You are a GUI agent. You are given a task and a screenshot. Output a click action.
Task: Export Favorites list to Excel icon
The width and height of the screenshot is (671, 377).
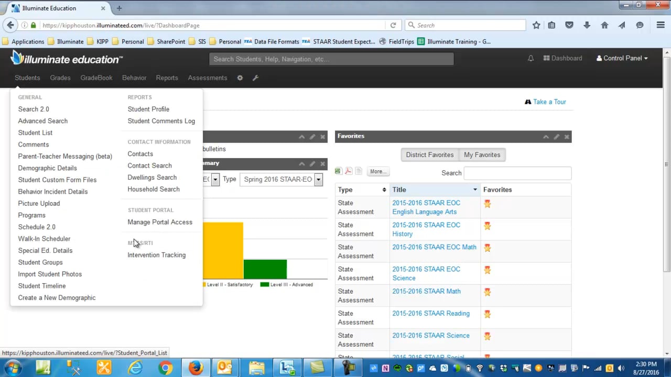(338, 171)
